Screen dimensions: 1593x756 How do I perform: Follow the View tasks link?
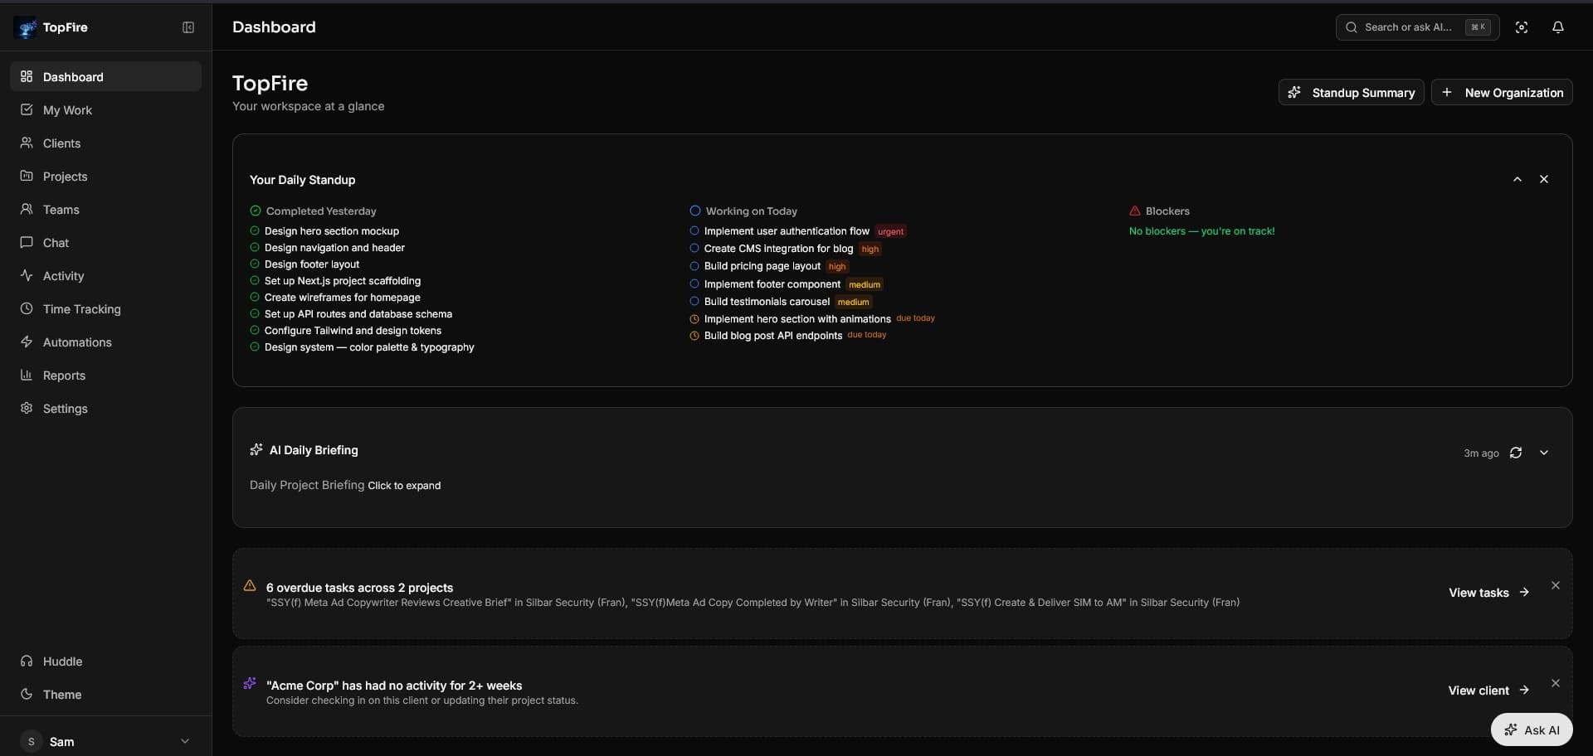click(1488, 593)
